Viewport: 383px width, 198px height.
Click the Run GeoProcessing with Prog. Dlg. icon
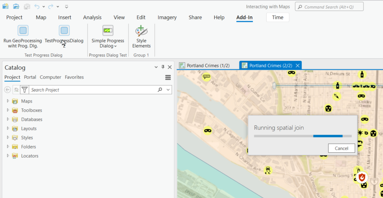[23, 30]
